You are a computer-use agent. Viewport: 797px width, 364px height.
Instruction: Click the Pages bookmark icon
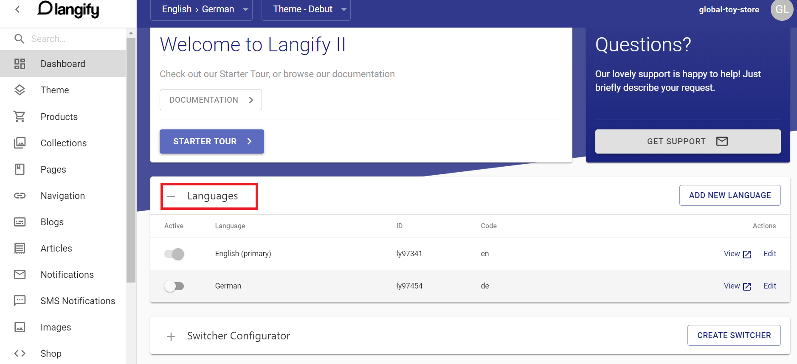coord(20,169)
